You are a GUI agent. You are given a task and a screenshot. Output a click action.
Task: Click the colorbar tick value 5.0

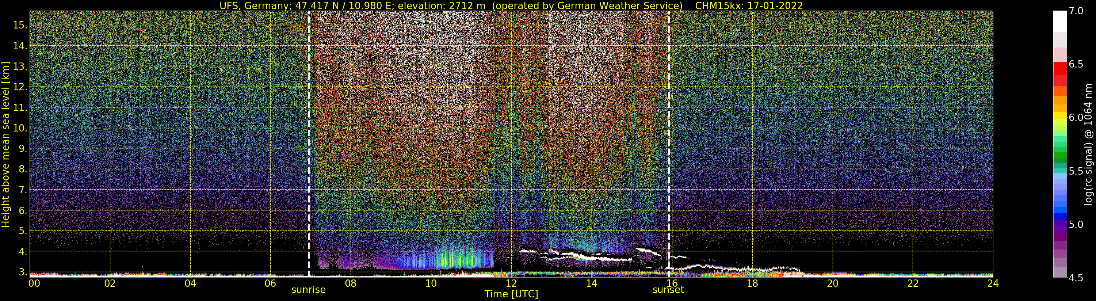point(1076,224)
